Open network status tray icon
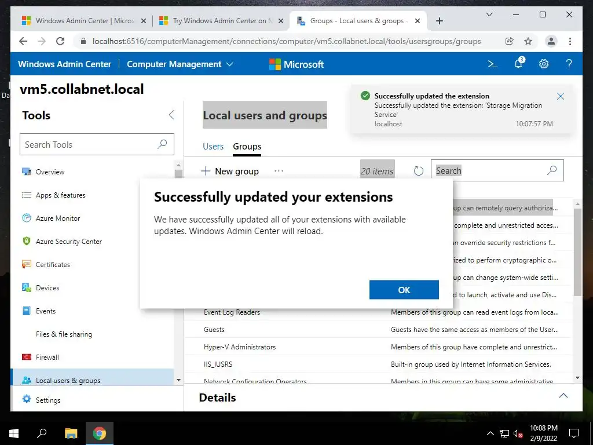 pos(504,433)
